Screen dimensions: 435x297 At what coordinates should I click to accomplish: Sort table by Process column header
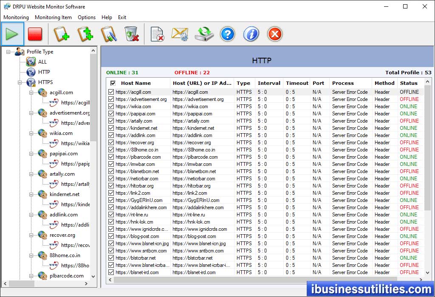pos(343,83)
